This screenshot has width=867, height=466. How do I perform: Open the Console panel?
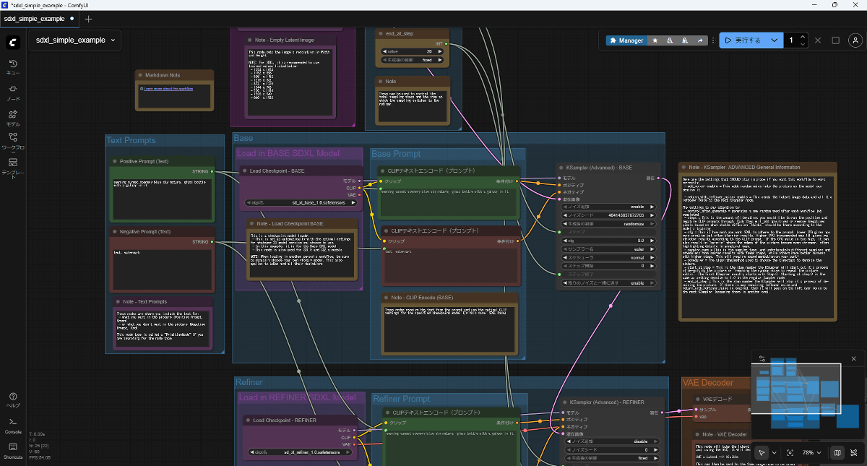(13, 425)
